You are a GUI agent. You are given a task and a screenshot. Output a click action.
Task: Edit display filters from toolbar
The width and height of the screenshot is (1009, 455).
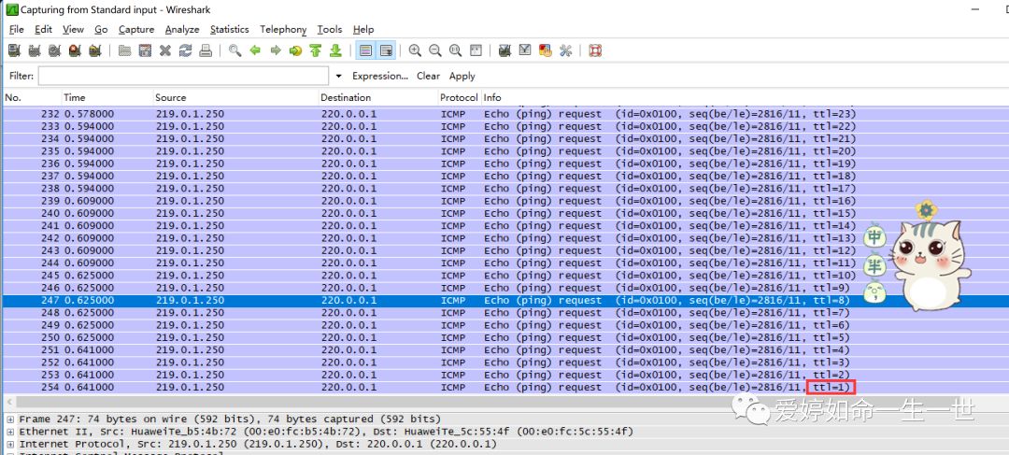coord(525,50)
